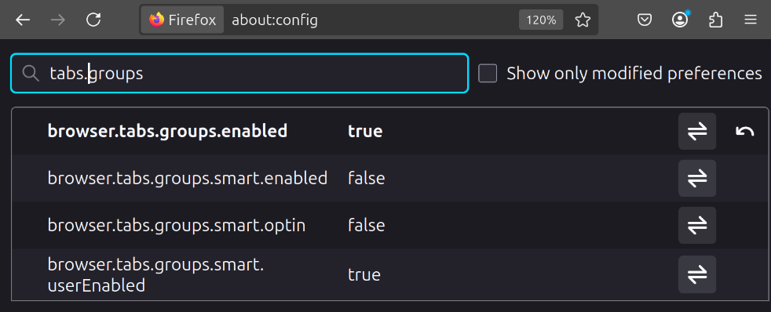Open the Firefox account menu
The image size is (771, 312).
[x=680, y=20]
